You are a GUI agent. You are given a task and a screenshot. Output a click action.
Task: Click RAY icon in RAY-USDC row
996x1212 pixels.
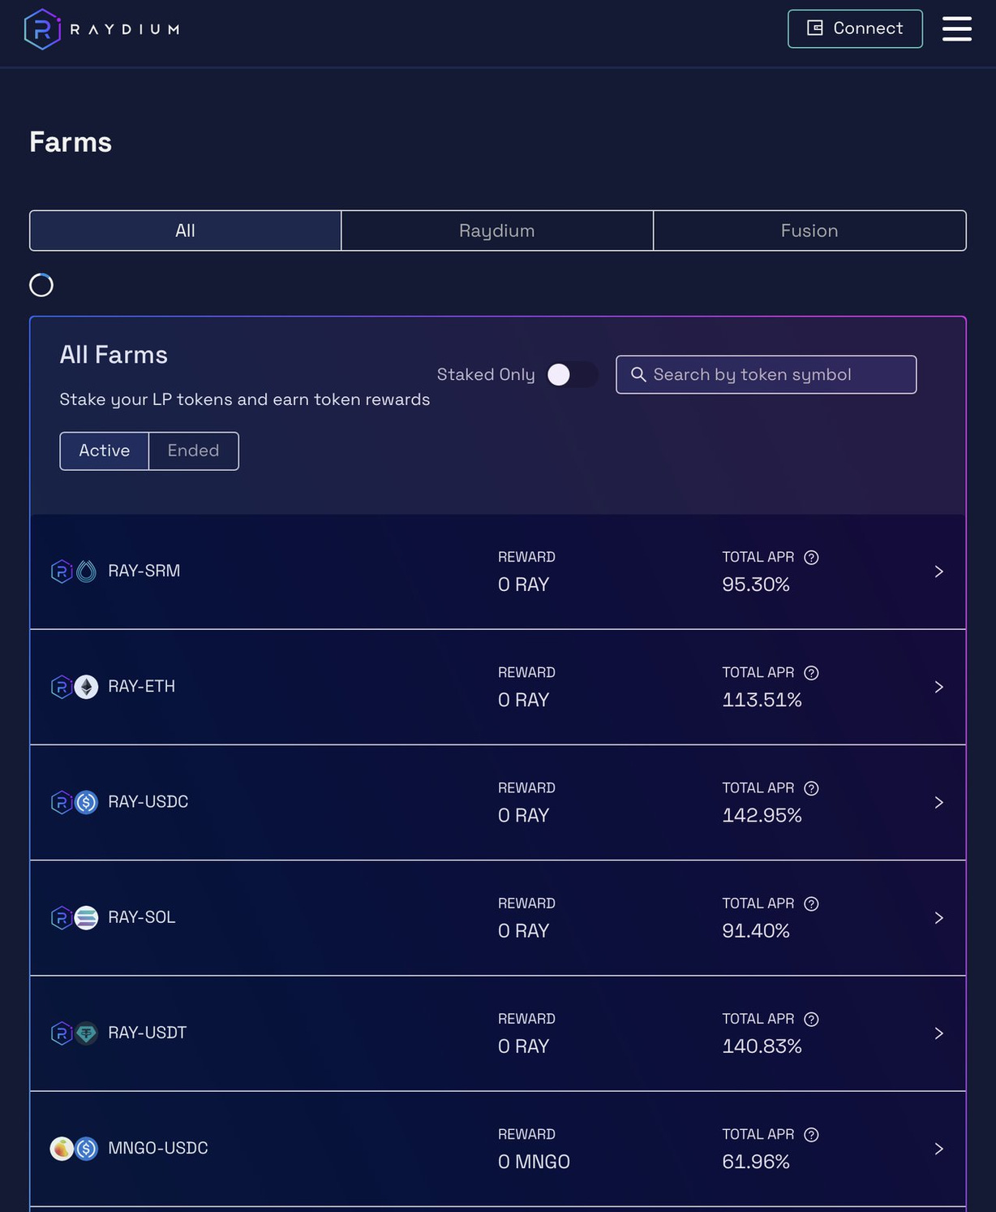62,802
